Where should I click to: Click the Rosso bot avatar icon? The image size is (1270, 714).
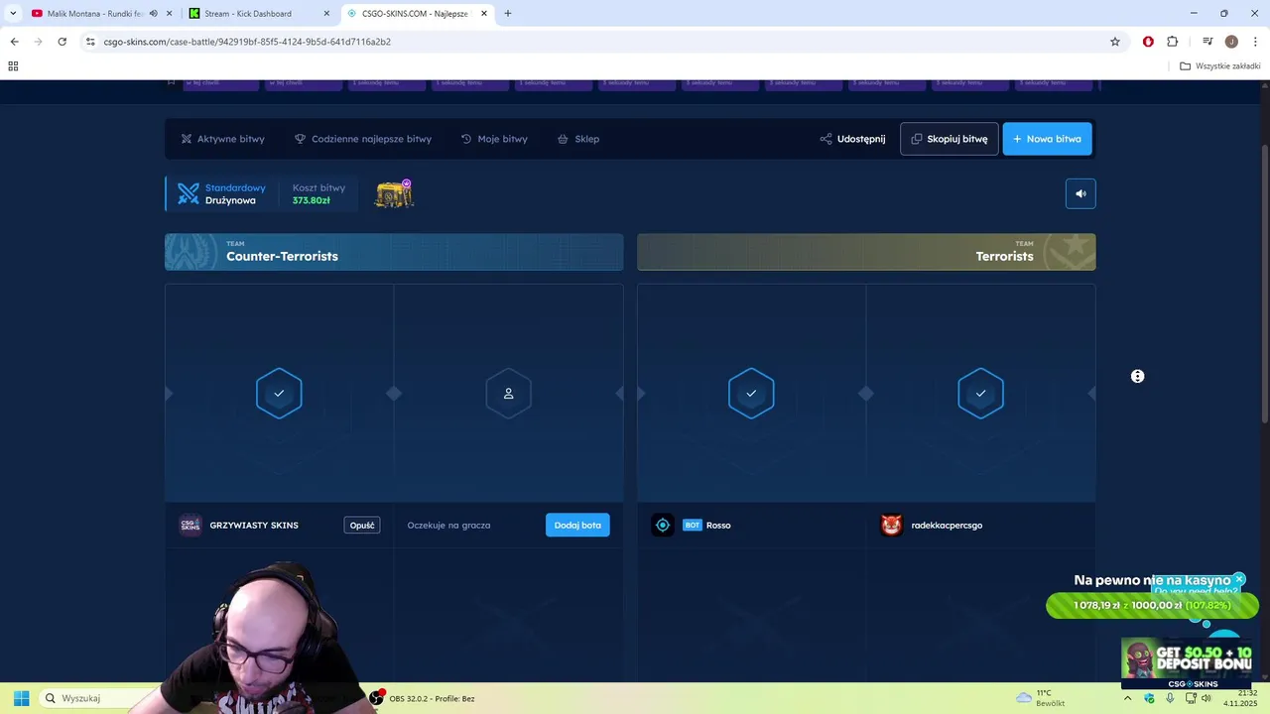663,526
